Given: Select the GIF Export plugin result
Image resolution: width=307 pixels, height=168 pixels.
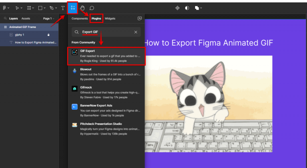Looking at the screenshot, I should [x=106, y=56].
